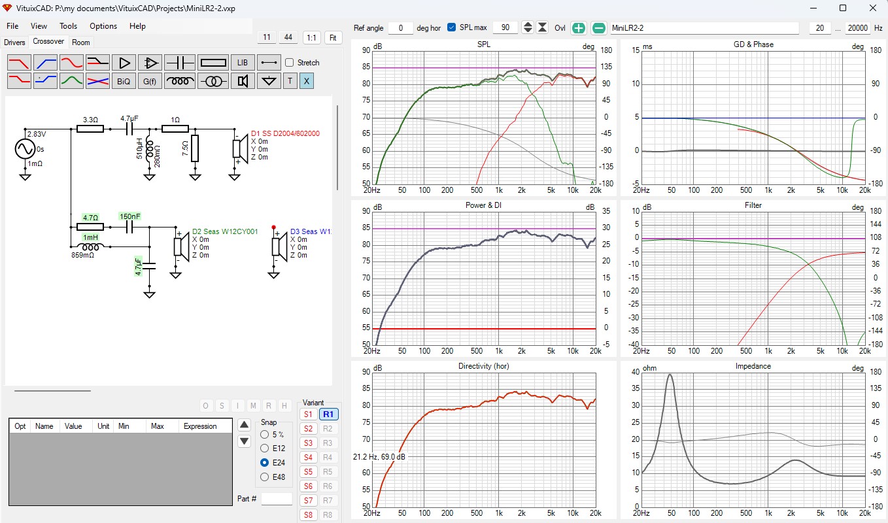Select variant S2 button
This screenshot has width=888, height=523.
tap(308, 429)
